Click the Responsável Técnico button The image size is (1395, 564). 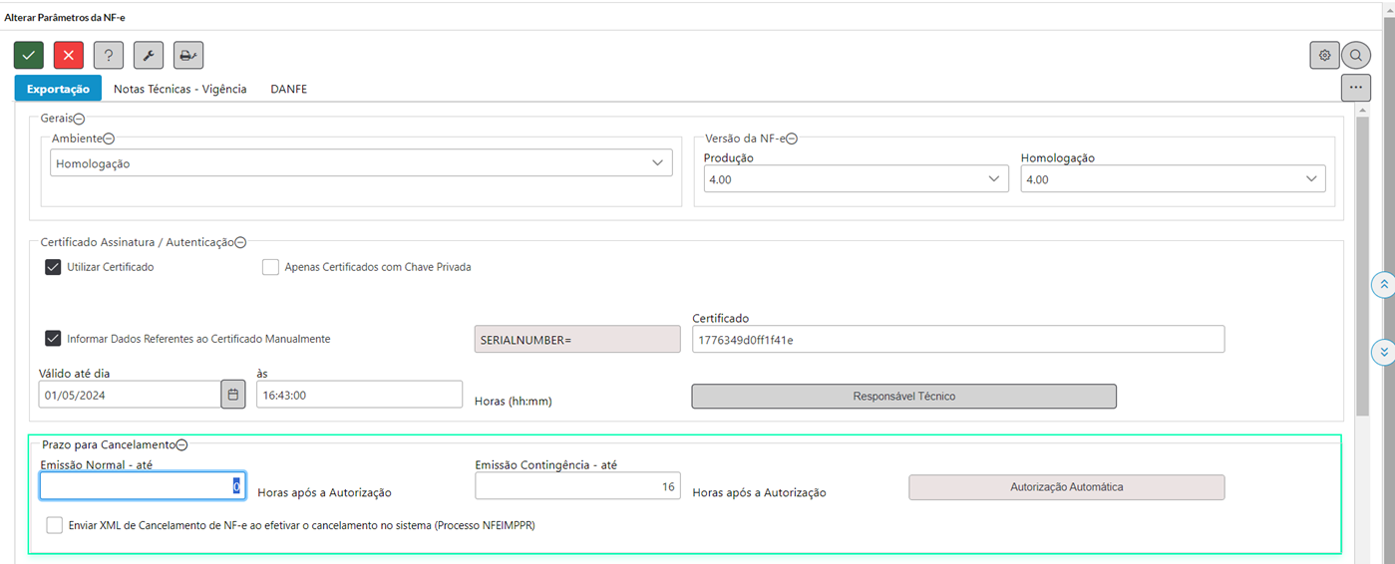904,397
